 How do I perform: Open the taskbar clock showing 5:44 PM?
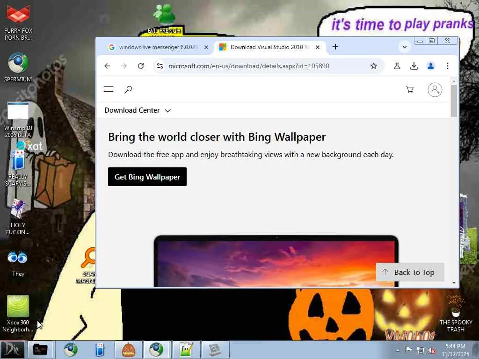click(x=455, y=350)
